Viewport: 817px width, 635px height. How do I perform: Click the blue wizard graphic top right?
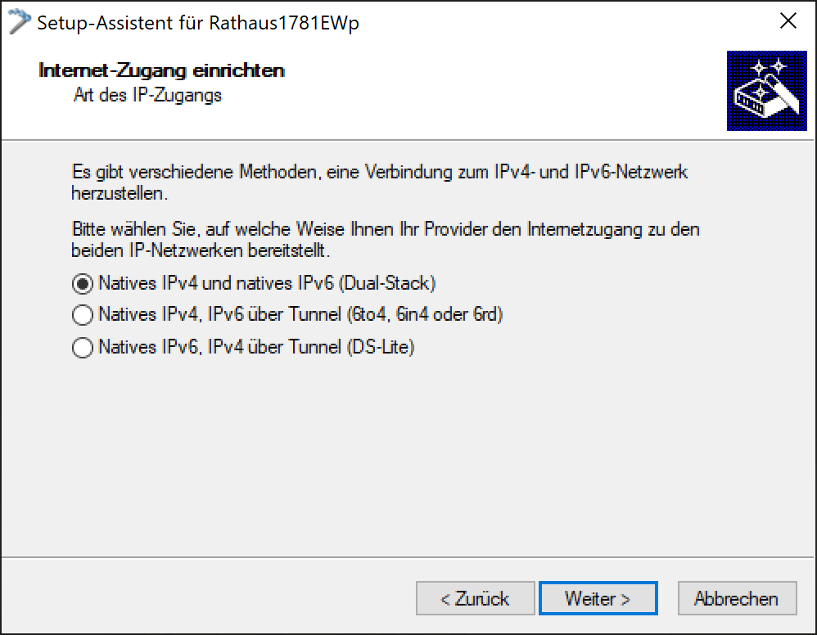click(x=767, y=90)
